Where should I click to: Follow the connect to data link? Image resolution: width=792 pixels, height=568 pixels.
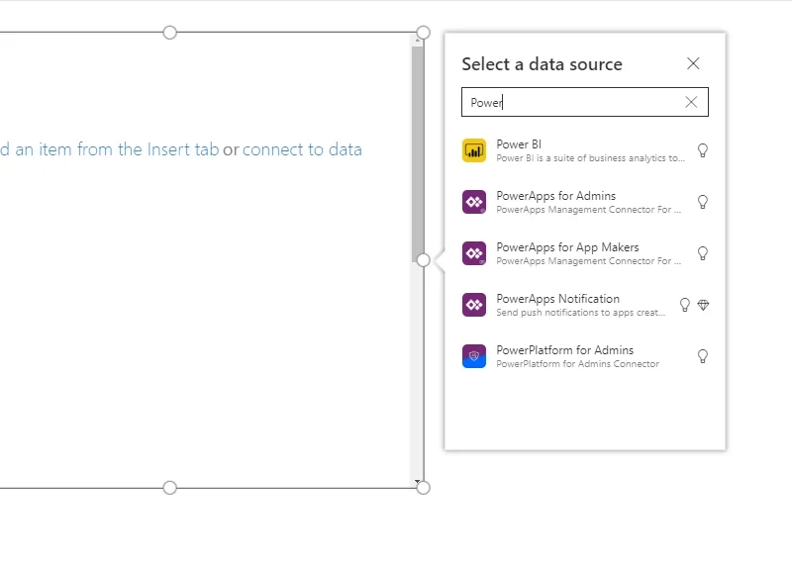(x=302, y=149)
